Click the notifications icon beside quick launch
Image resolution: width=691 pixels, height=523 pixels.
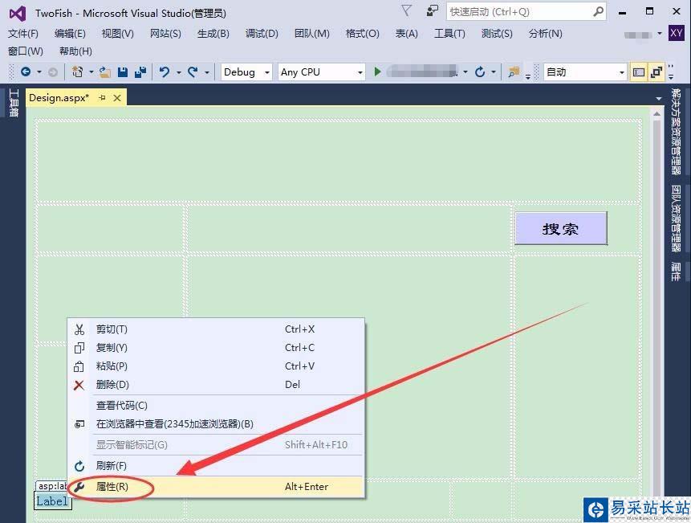433,11
